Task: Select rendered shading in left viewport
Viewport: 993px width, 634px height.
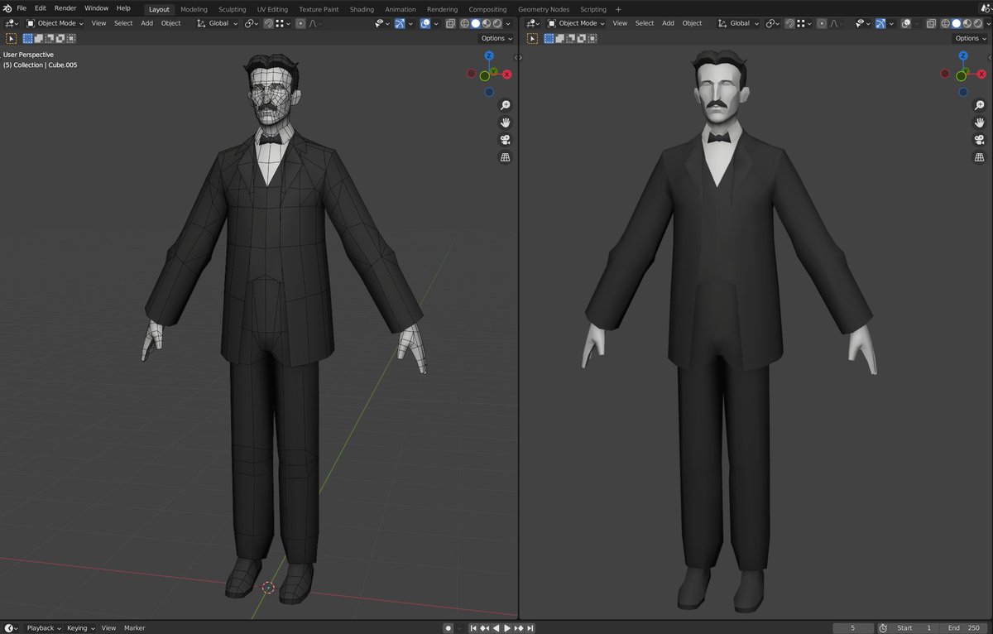Action: coord(497,23)
